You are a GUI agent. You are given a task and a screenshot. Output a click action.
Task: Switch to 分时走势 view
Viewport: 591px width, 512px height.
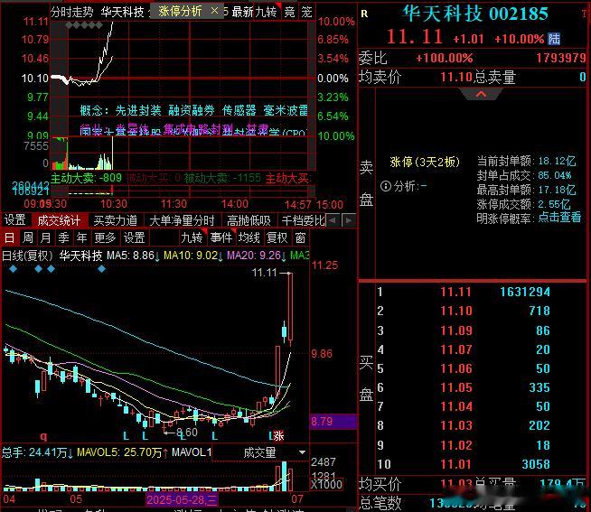[x=72, y=12]
